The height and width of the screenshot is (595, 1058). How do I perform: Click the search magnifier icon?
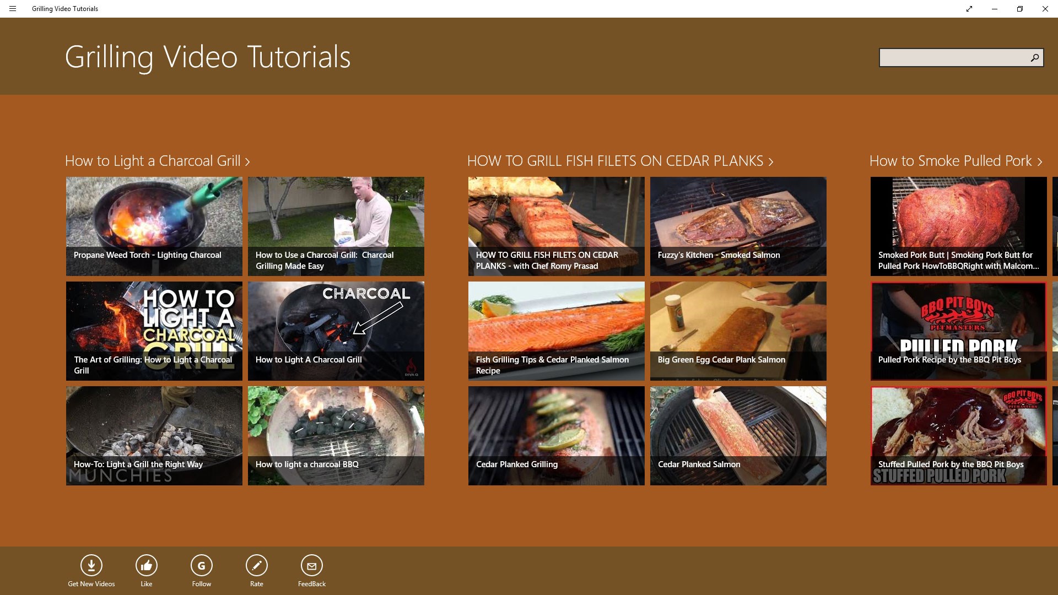tap(1034, 58)
